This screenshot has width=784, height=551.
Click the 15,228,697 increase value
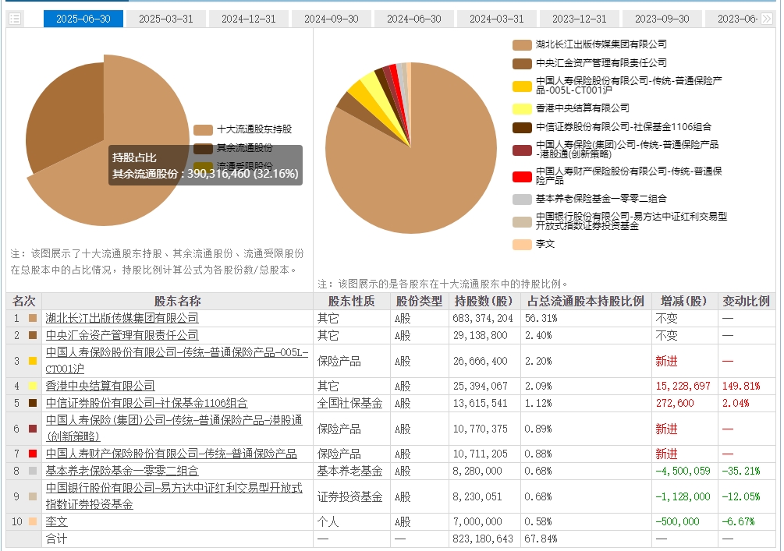[x=683, y=386]
